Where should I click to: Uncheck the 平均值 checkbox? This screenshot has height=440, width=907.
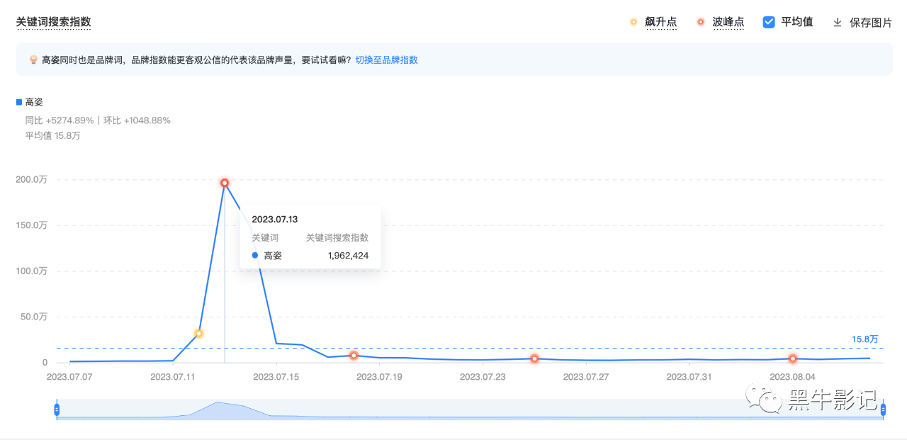coord(769,22)
